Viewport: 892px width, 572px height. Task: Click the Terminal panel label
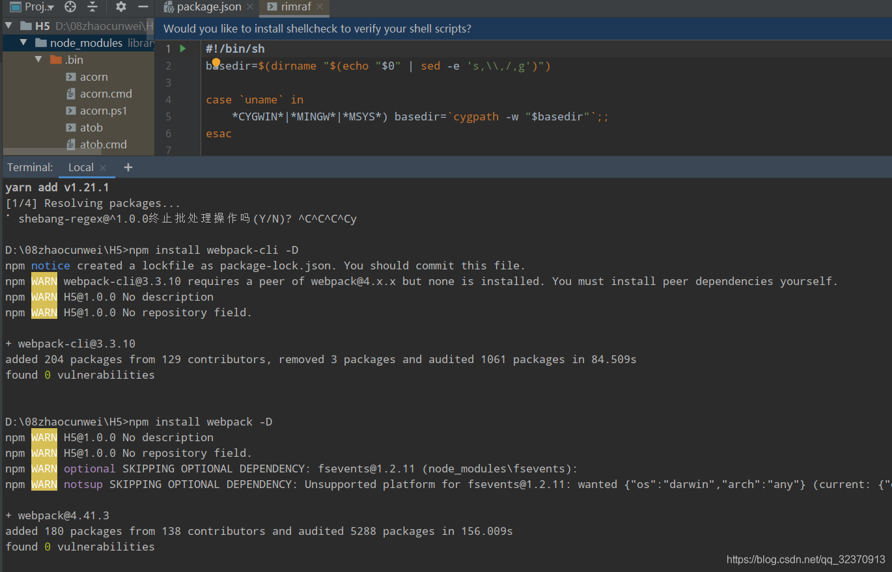tap(30, 167)
